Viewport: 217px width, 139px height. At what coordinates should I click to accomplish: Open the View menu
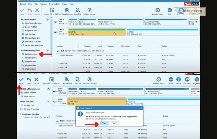tap(30, 4)
